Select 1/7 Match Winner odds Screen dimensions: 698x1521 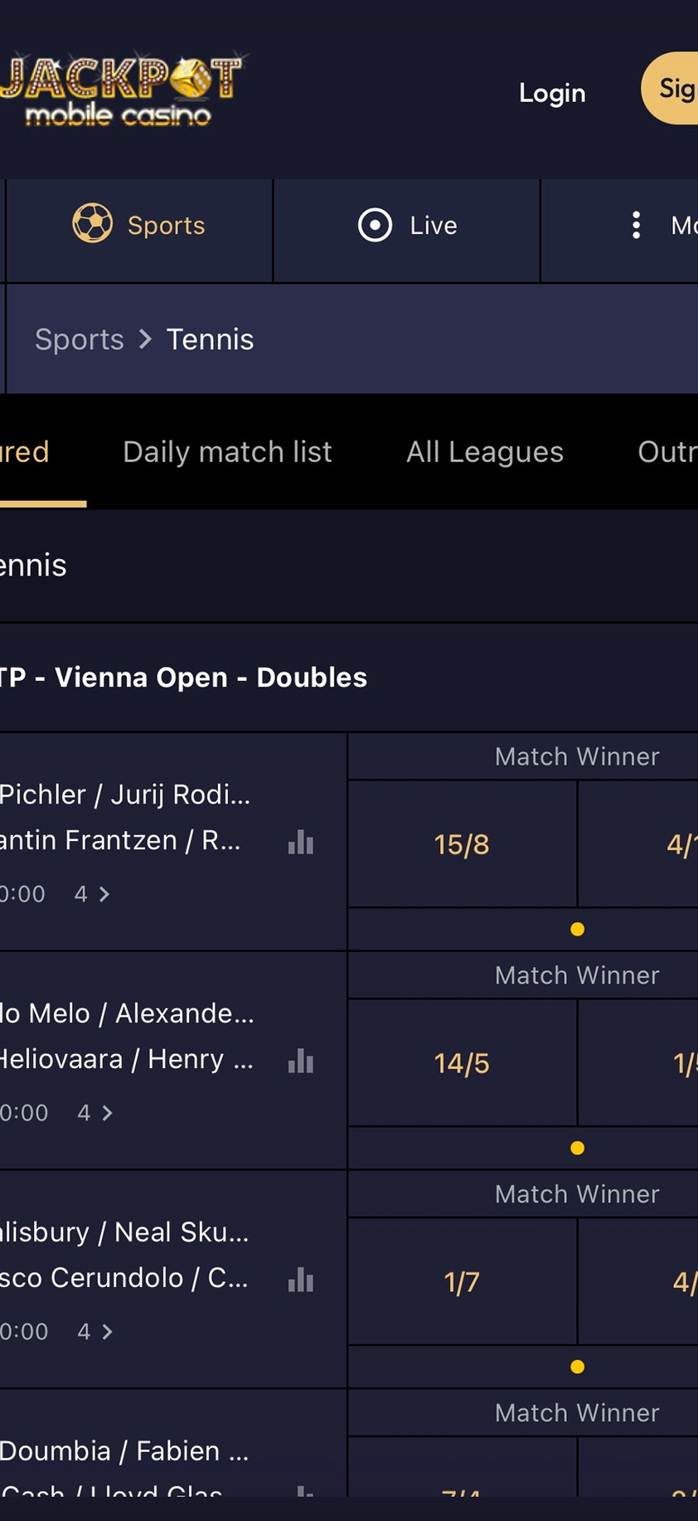tap(462, 1282)
